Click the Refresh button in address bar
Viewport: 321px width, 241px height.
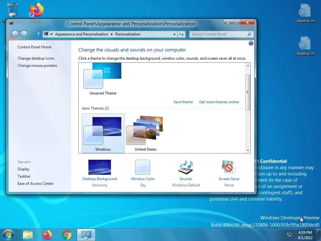182,34
